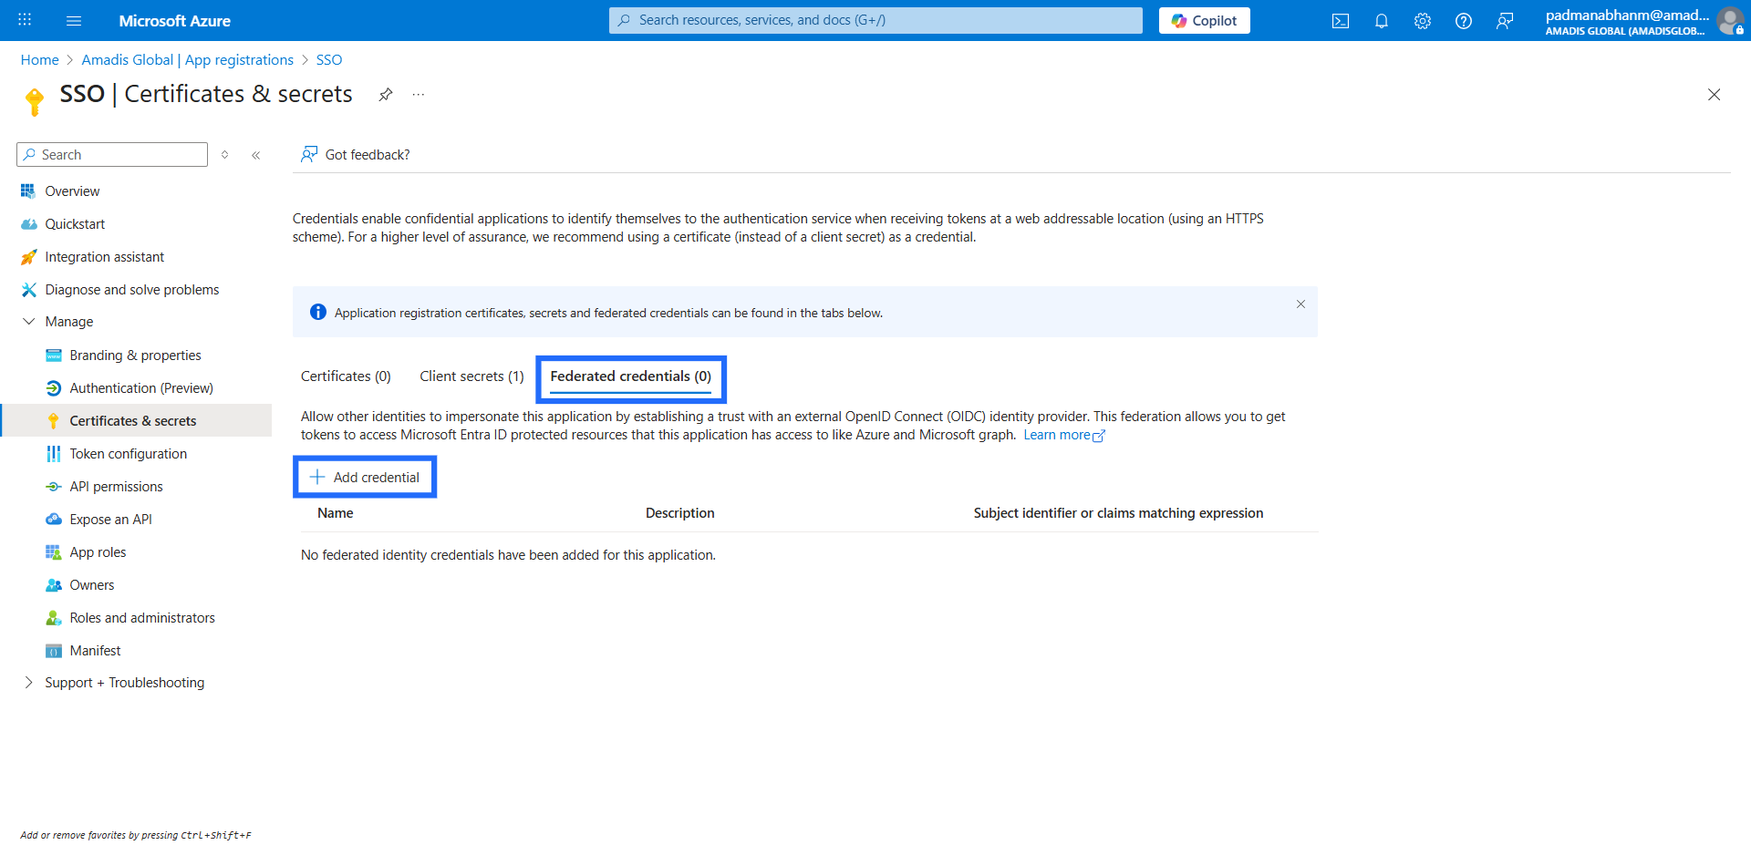The height and width of the screenshot is (845, 1751).
Task: Collapse the Manage section
Action: coord(29,322)
